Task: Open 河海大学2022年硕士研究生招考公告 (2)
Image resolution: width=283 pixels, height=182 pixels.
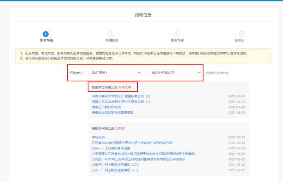Action: 121,96
